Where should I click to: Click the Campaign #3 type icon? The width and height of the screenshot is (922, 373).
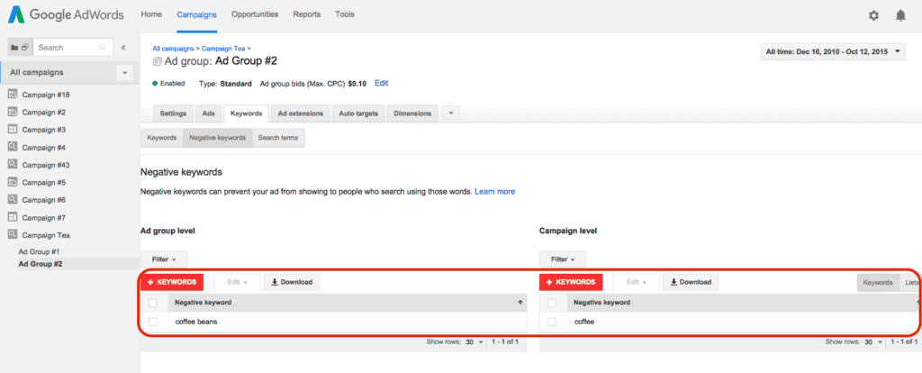tap(13, 130)
